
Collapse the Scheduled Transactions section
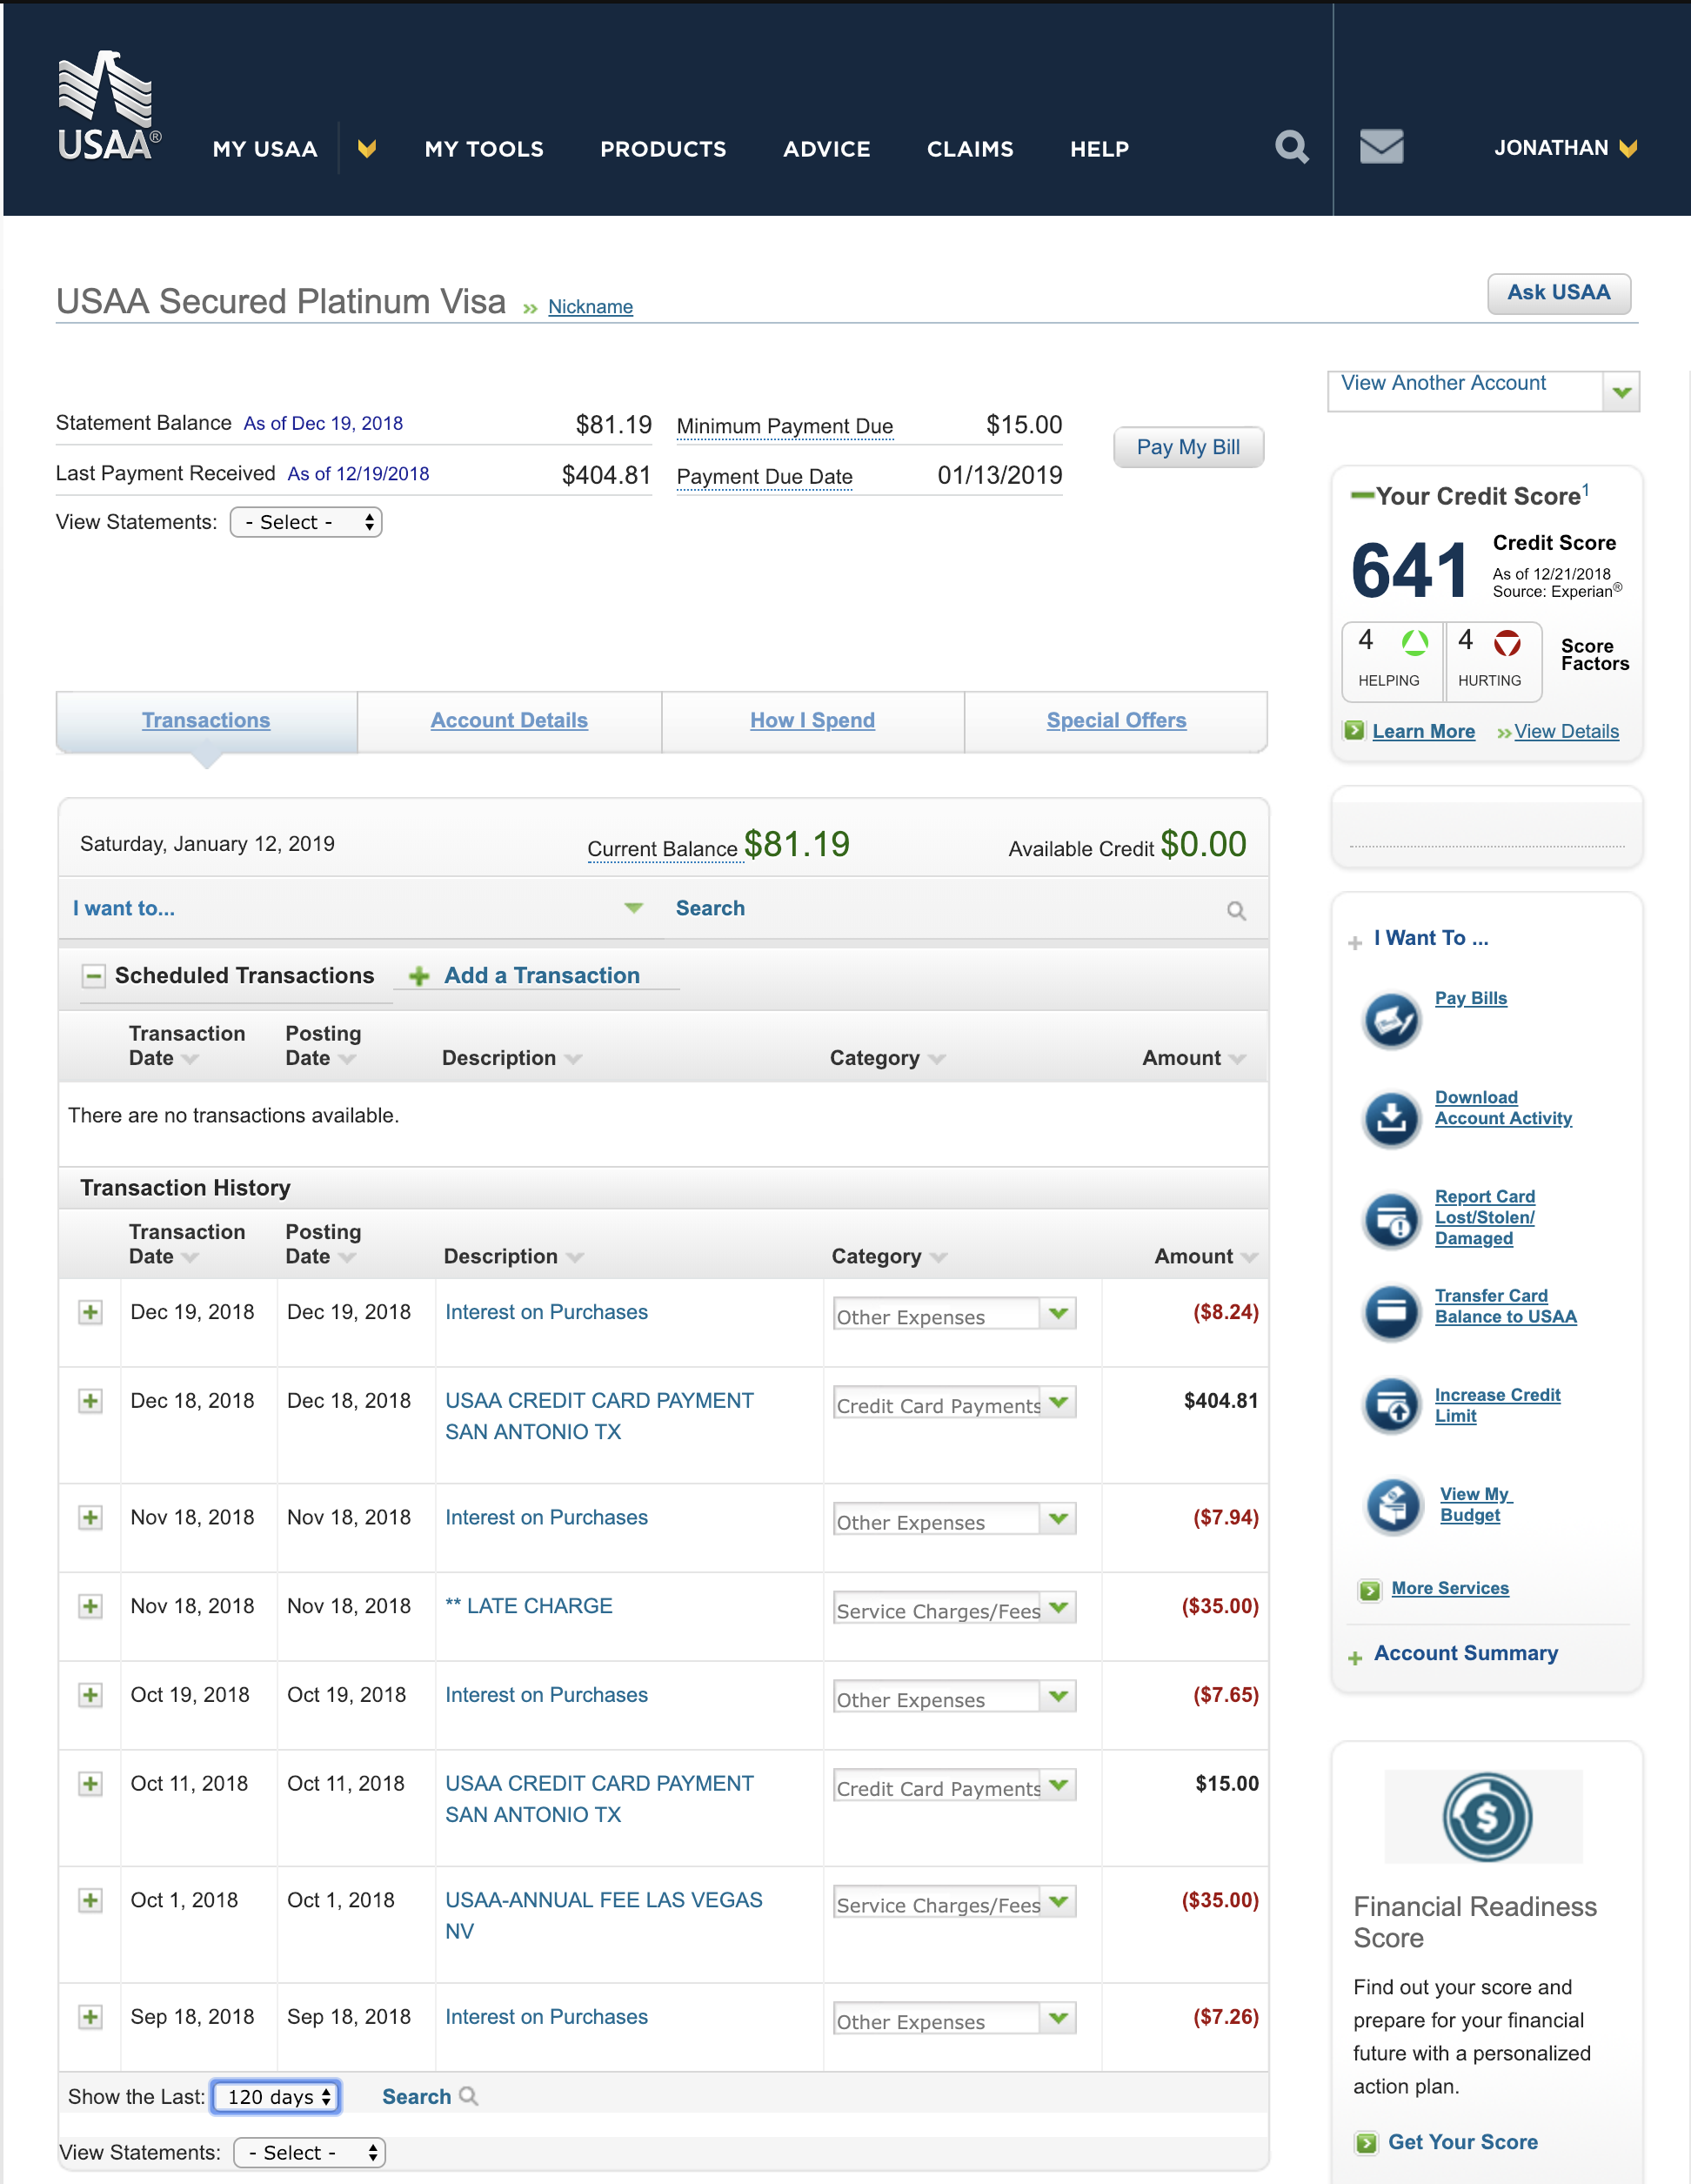click(x=94, y=976)
